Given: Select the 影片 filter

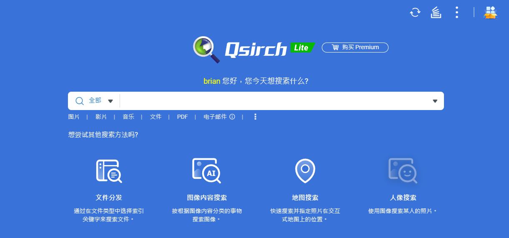Looking at the screenshot, I should point(101,117).
